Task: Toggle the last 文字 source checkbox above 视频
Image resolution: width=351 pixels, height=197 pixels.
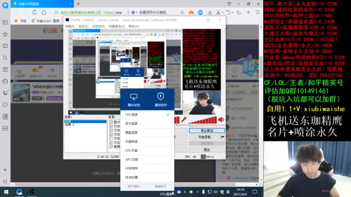Action: (111, 143)
